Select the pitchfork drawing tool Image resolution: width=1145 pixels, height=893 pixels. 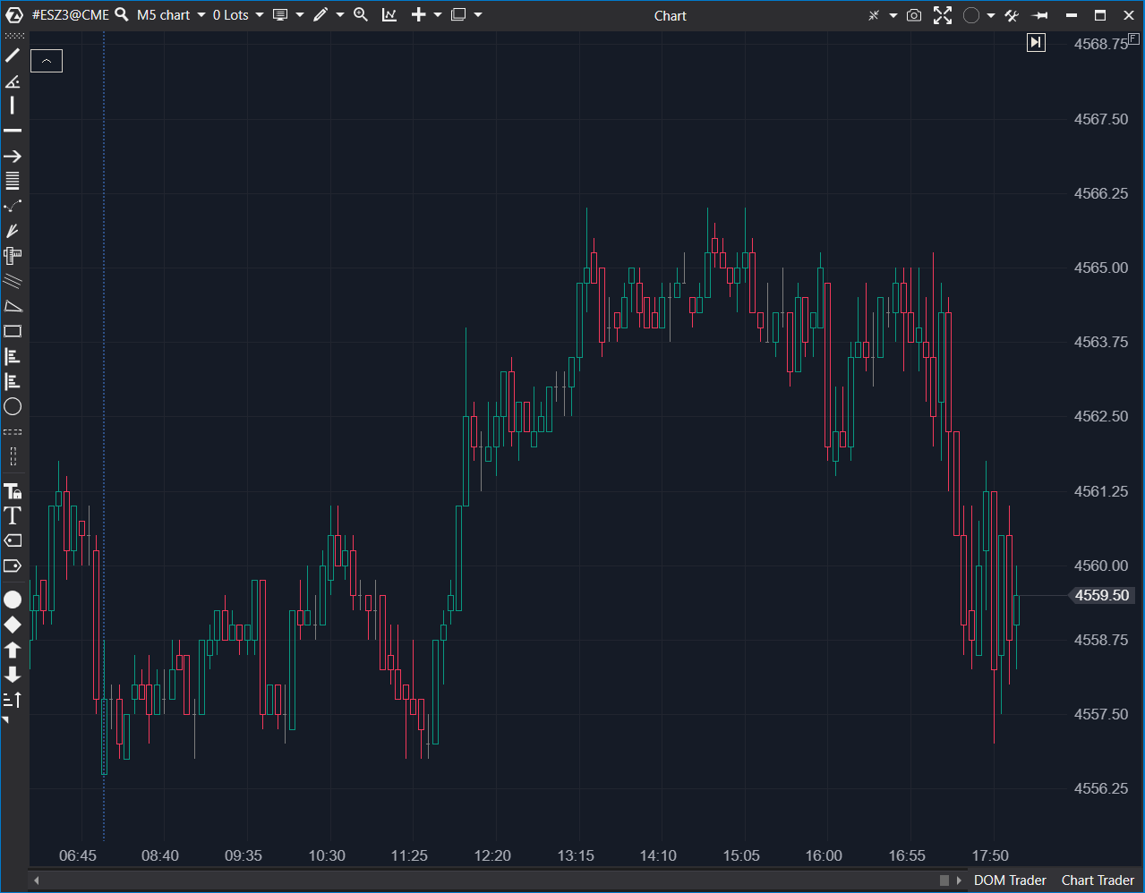click(13, 231)
